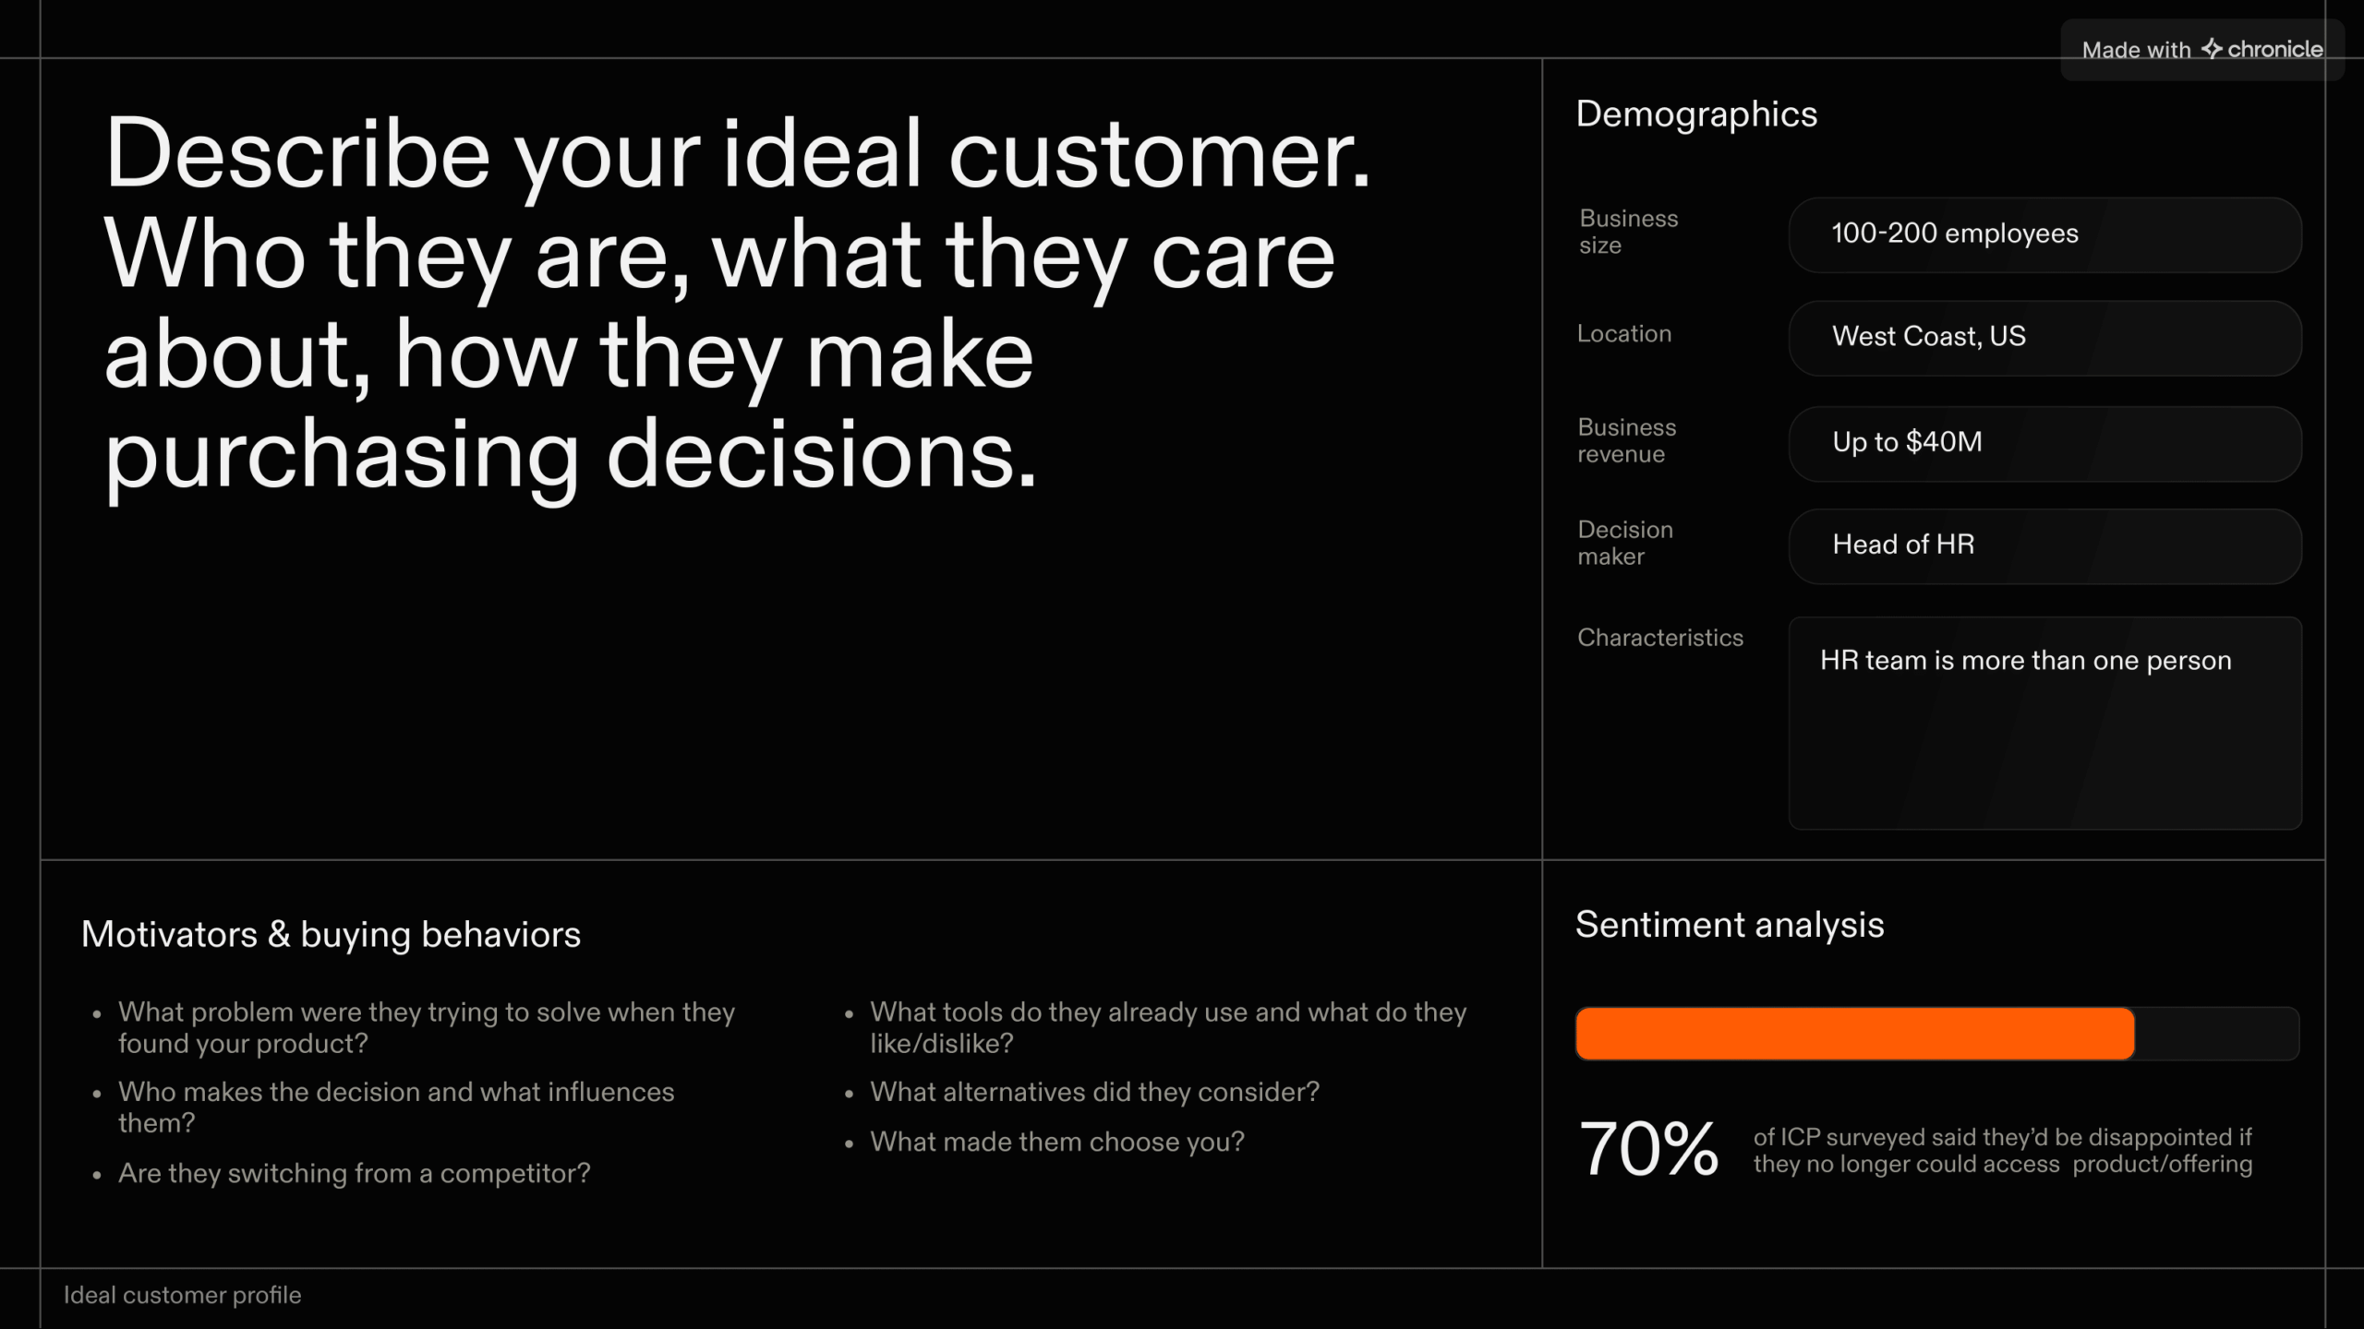Viewport: 2364px width, 1329px height.
Task: Click "What made them choose you?" bullet
Action: pos(1056,1143)
